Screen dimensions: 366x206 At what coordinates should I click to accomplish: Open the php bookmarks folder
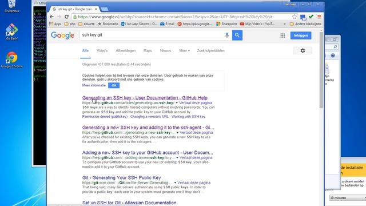pos(70,24)
